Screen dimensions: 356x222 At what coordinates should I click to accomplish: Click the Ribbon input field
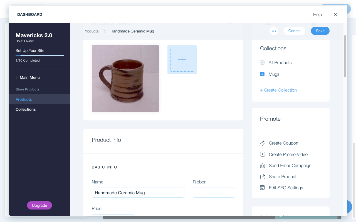coord(214,193)
